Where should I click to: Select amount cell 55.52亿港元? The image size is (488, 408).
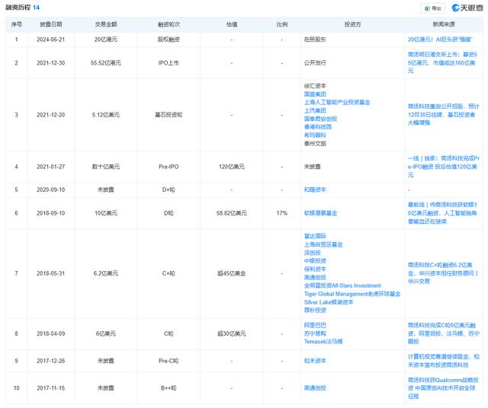click(106, 62)
